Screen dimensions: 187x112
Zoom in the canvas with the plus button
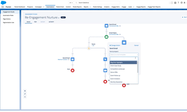coord(25,91)
